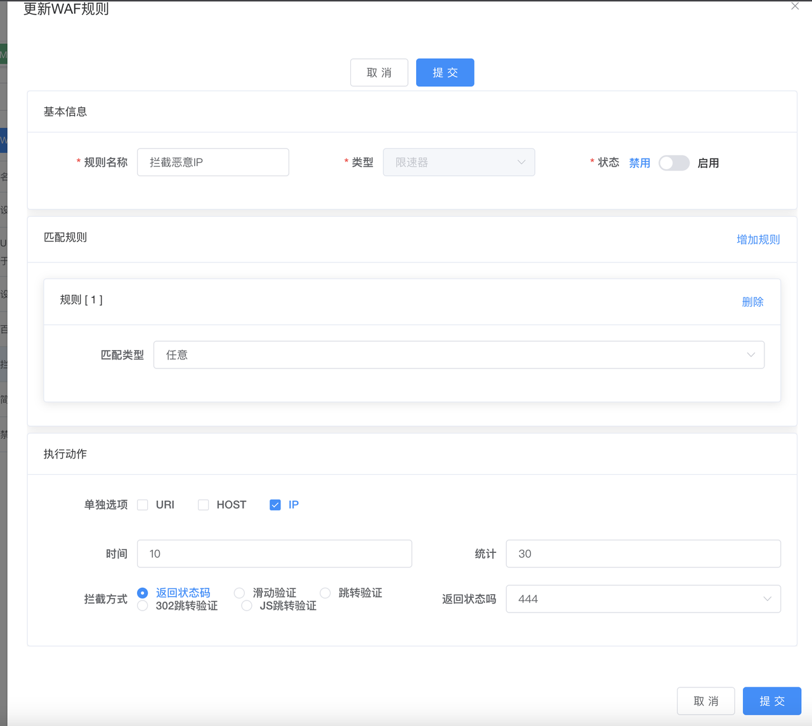Toggle the 状态 enable switch
Viewport: 812px width, 726px height.
click(674, 163)
